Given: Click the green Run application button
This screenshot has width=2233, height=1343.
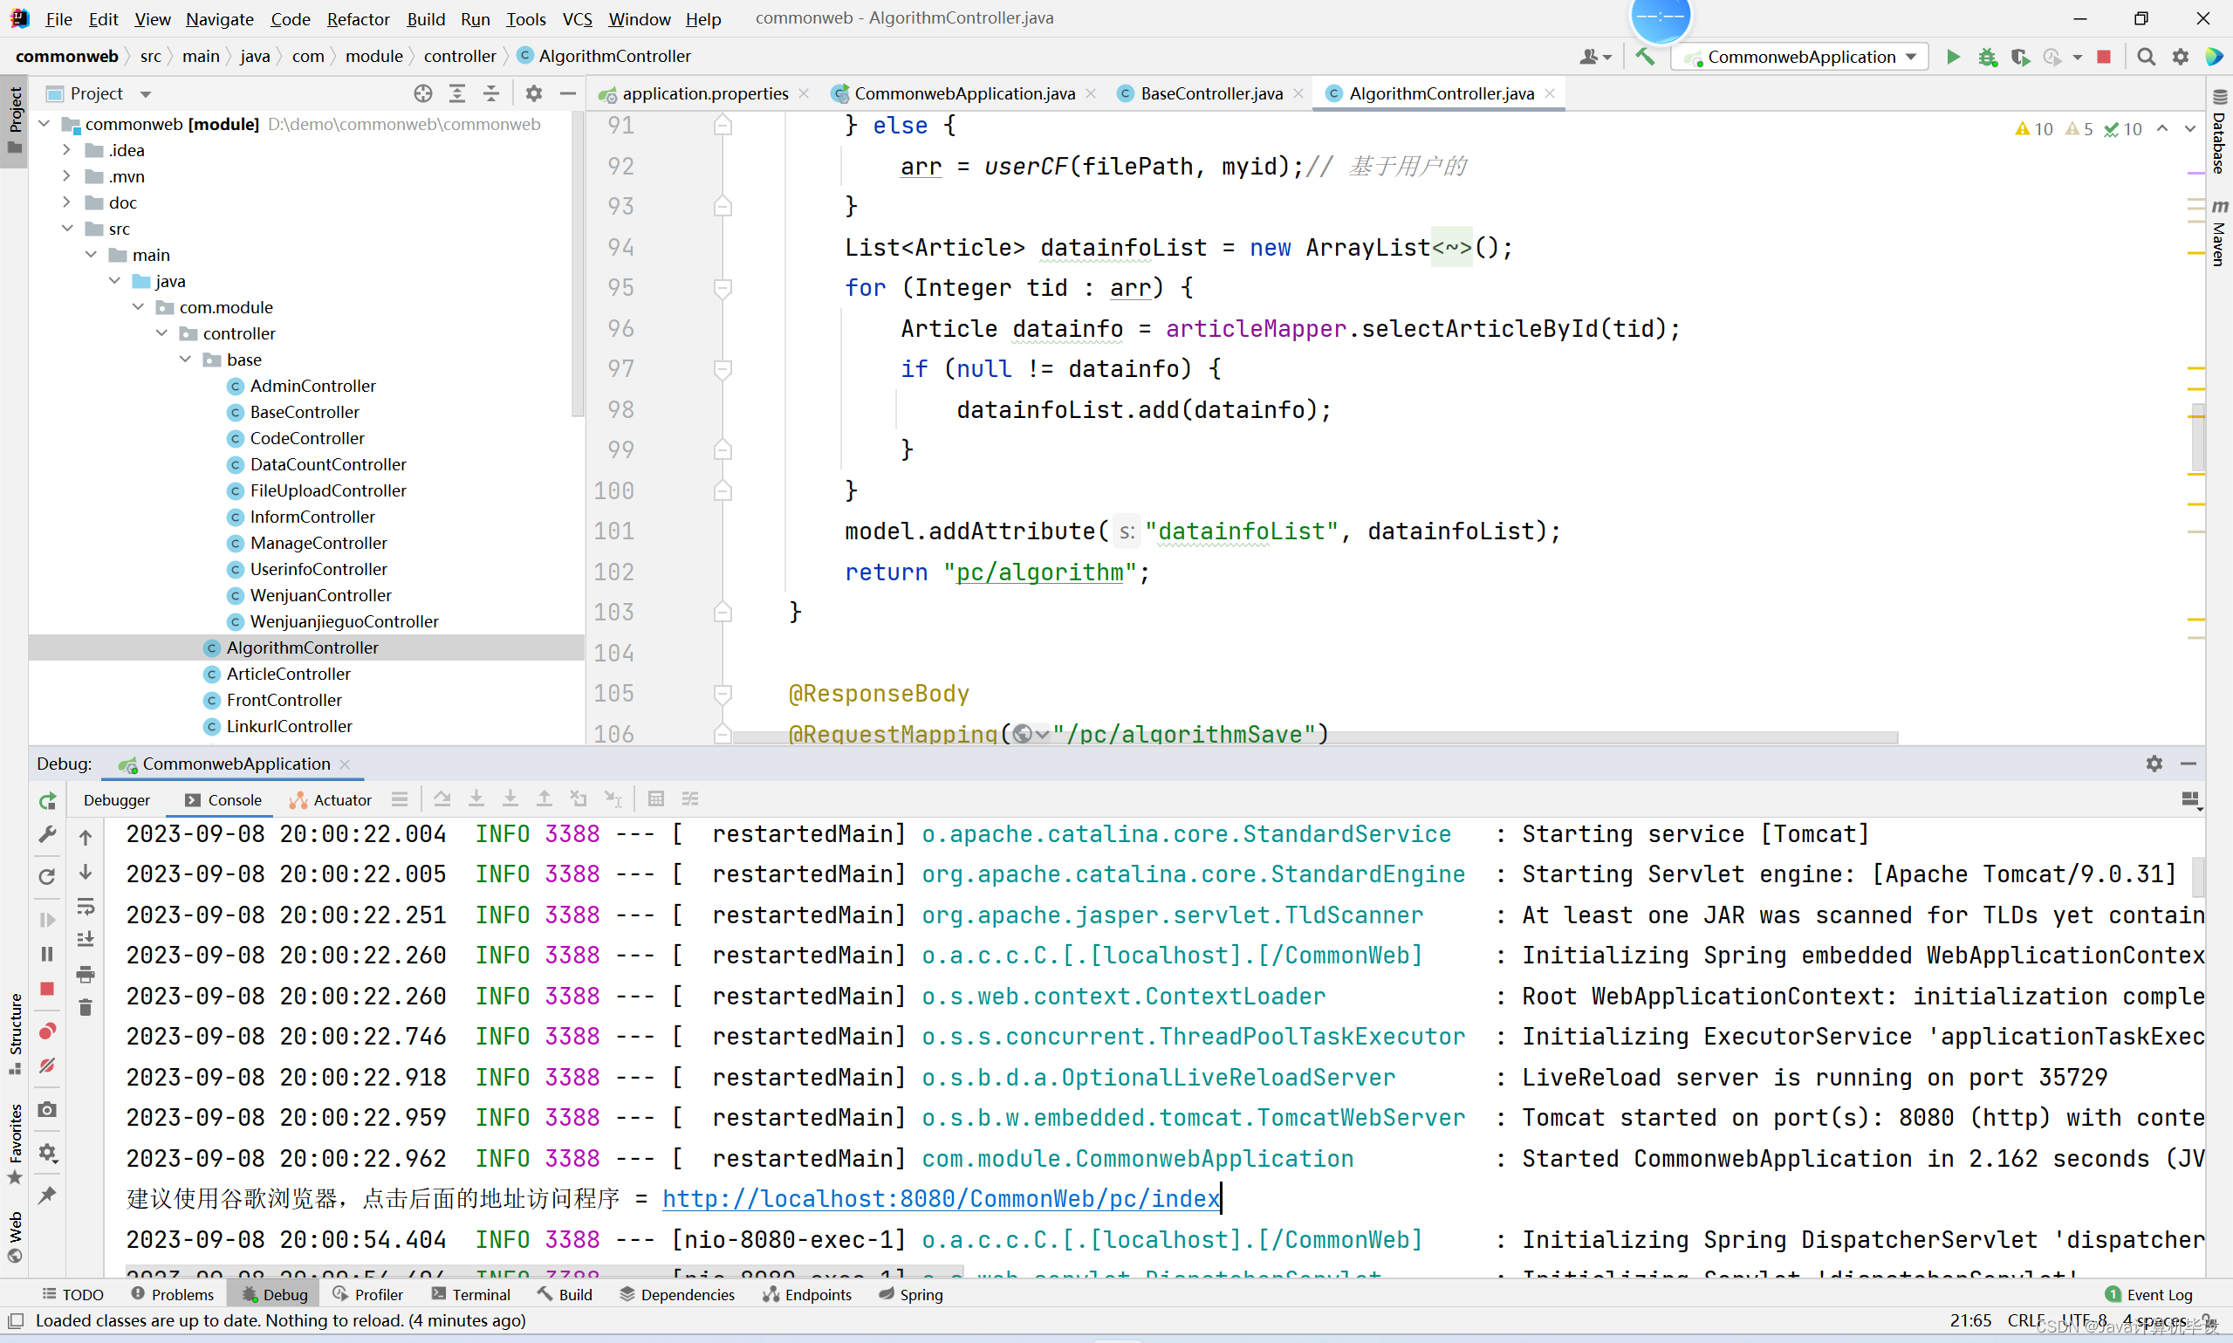Looking at the screenshot, I should click(1953, 57).
